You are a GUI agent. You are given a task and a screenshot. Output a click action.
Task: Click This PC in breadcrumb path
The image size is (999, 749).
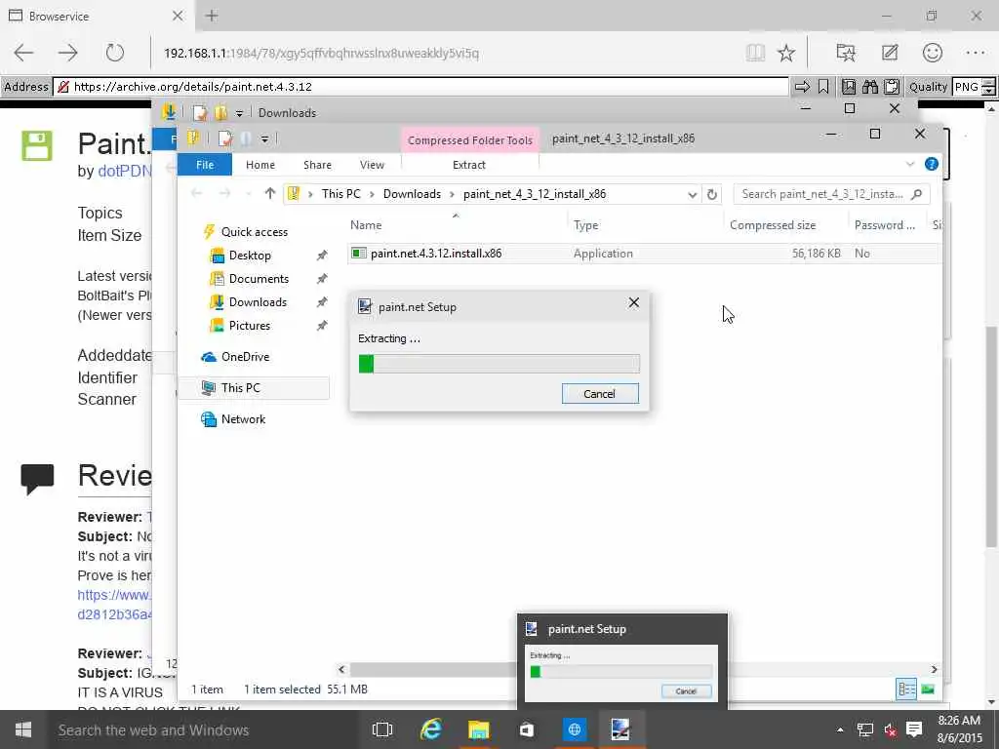point(340,194)
